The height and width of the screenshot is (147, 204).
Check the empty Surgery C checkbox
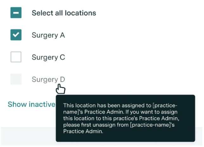click(16, 57)
